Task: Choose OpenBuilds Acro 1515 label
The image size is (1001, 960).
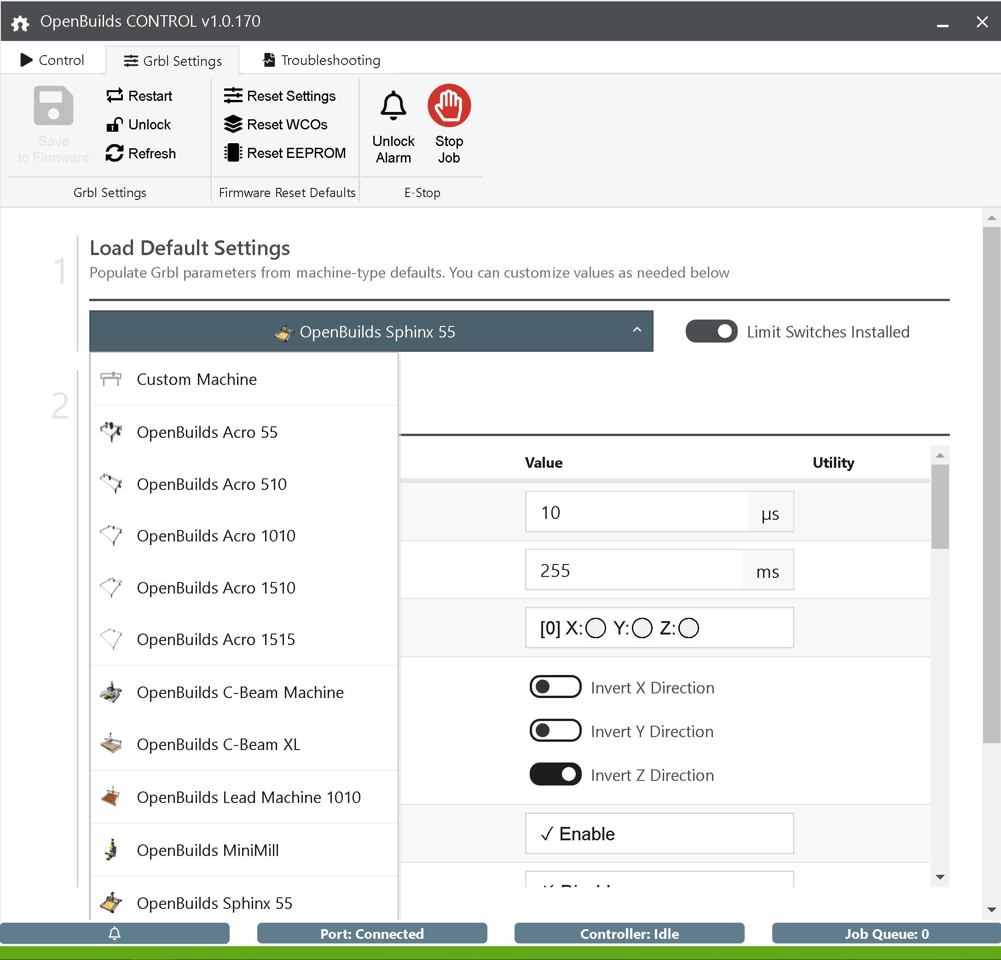Action: tap(216, 640)
